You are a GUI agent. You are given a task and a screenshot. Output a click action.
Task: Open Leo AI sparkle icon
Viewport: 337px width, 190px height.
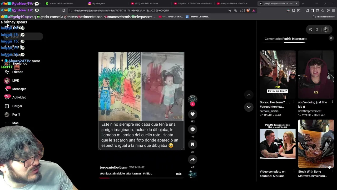pyautogui.click(x=323, y=11)
